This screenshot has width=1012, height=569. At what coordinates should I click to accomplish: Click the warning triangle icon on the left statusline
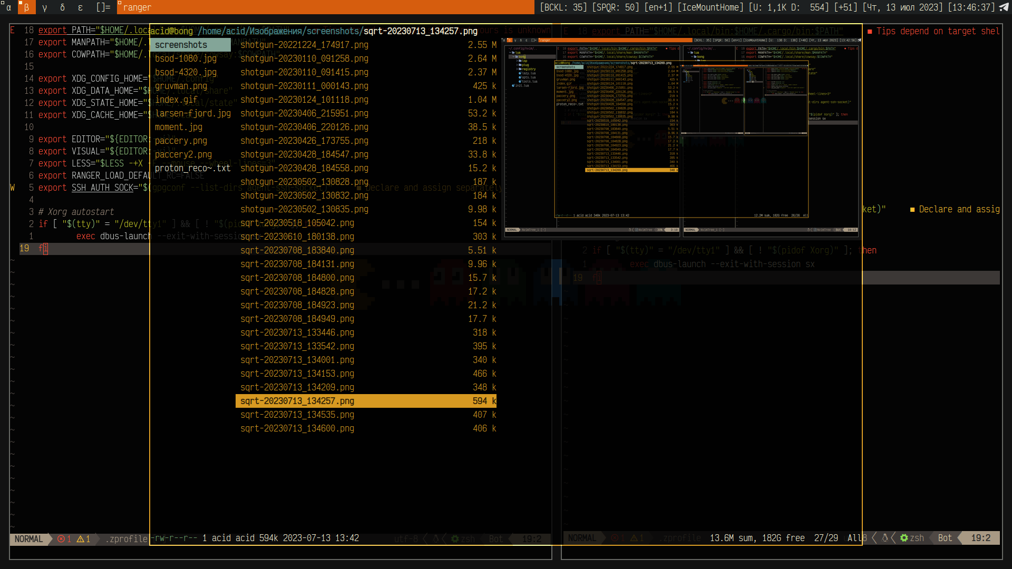[80, 539]
